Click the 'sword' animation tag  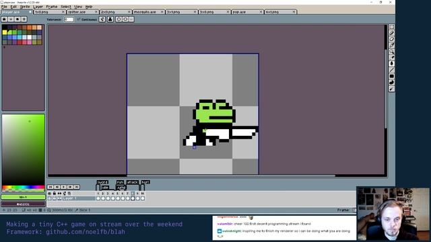[102, 182]
